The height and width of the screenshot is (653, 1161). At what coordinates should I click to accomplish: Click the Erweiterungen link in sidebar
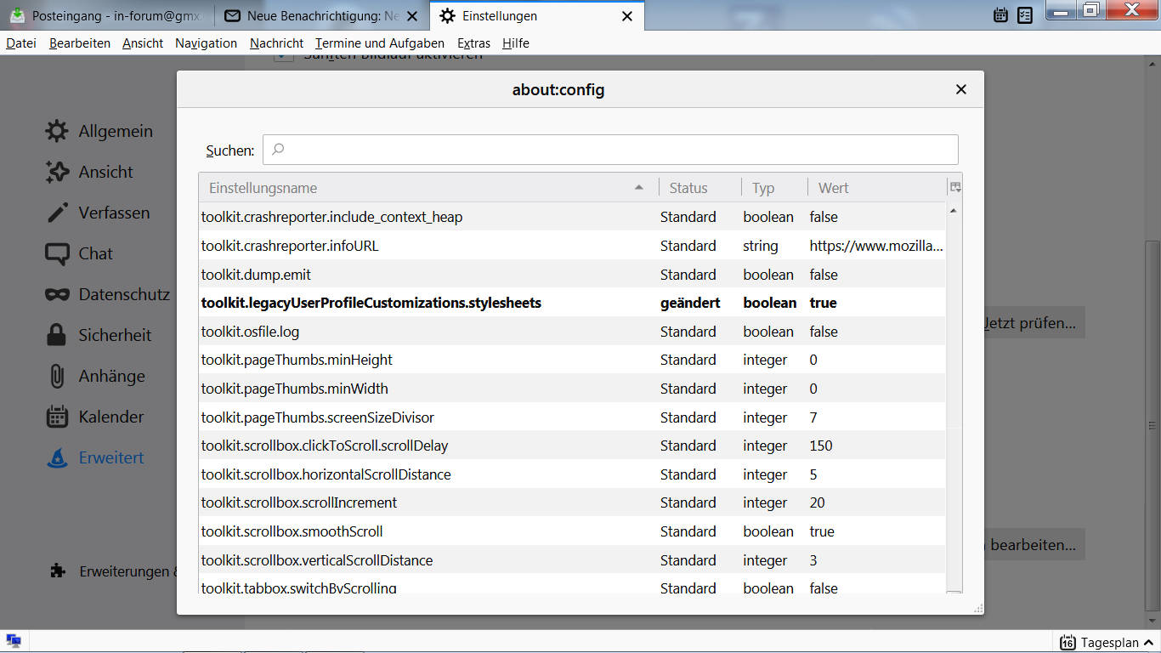(127, 571)
